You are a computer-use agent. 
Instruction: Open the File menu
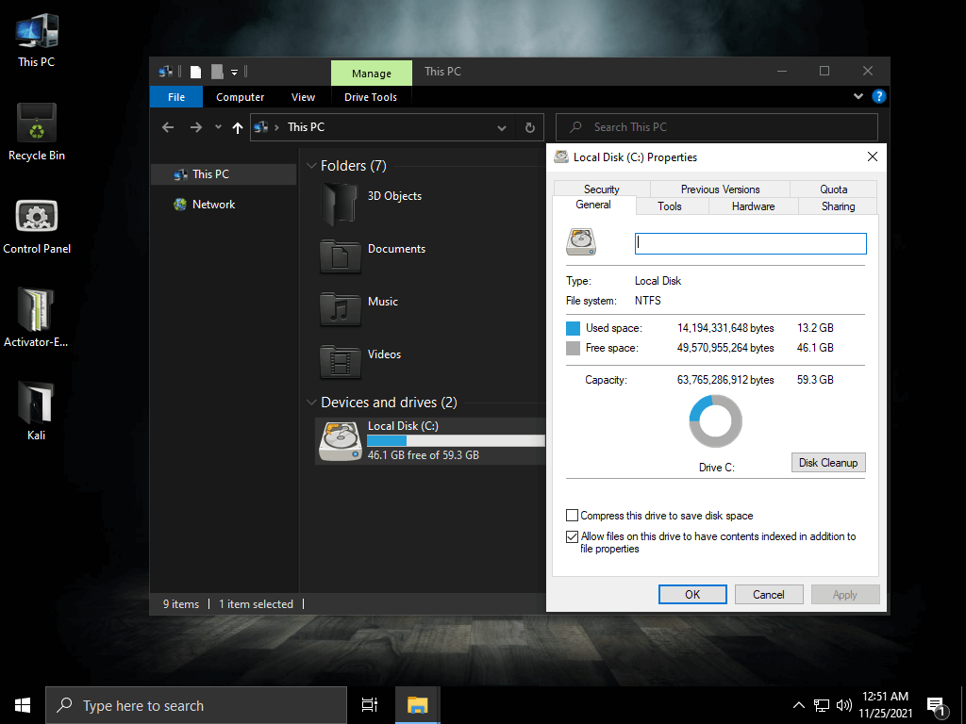pyautogui.click(x=176, y=97)
